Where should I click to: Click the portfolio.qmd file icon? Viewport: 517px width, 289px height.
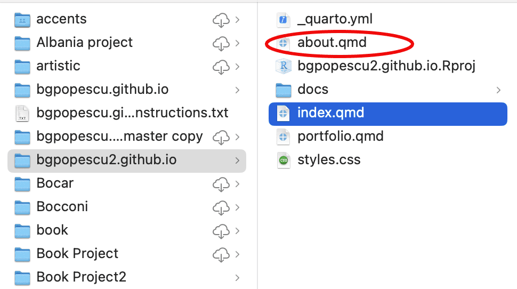point(283,137)
